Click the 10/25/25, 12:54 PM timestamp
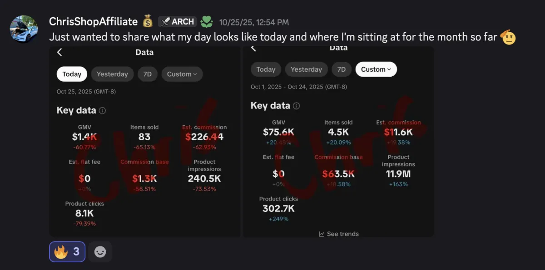This screenshot has height=270, width=545. click(x=254, y=22)
